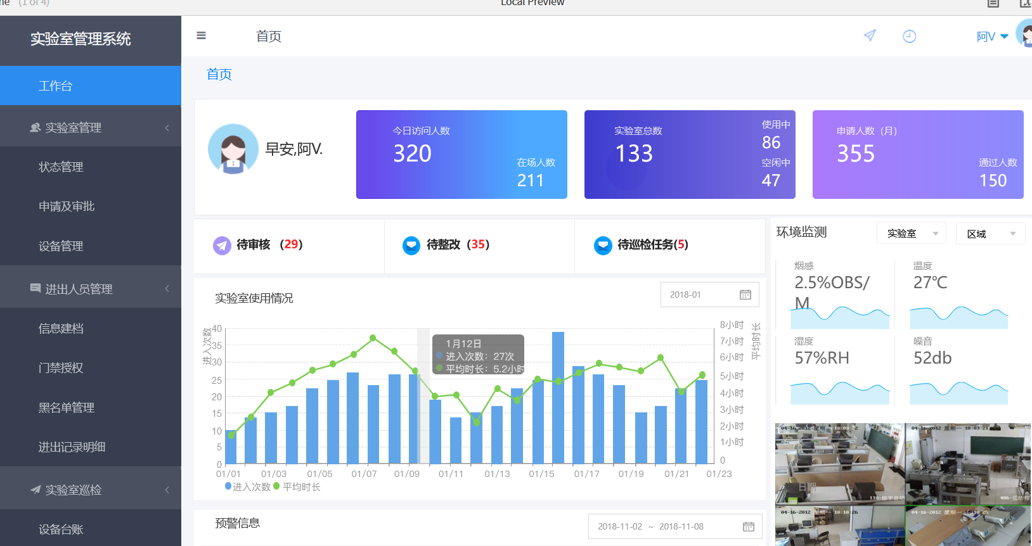Image resolution: width=1032 pixels, height=546 pixels.
Task: Click the 使用中 86 value
Action: pos(771,143)
